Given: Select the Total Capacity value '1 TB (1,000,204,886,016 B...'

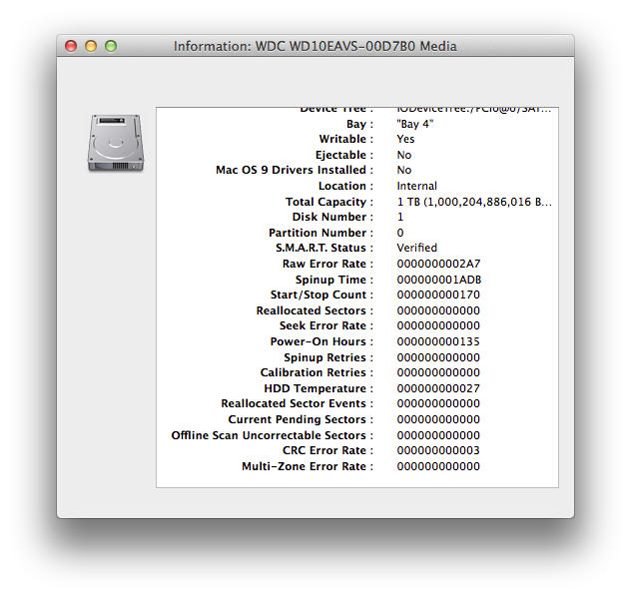Looking at the screenshot, I should tap(474, 202).
